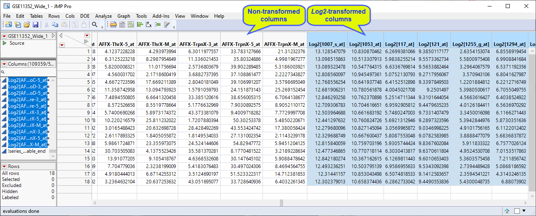The width and height of the screenshot is (536, 216).
Task: Open the Rows panel red triangle menu
Action: click(4, 166)
